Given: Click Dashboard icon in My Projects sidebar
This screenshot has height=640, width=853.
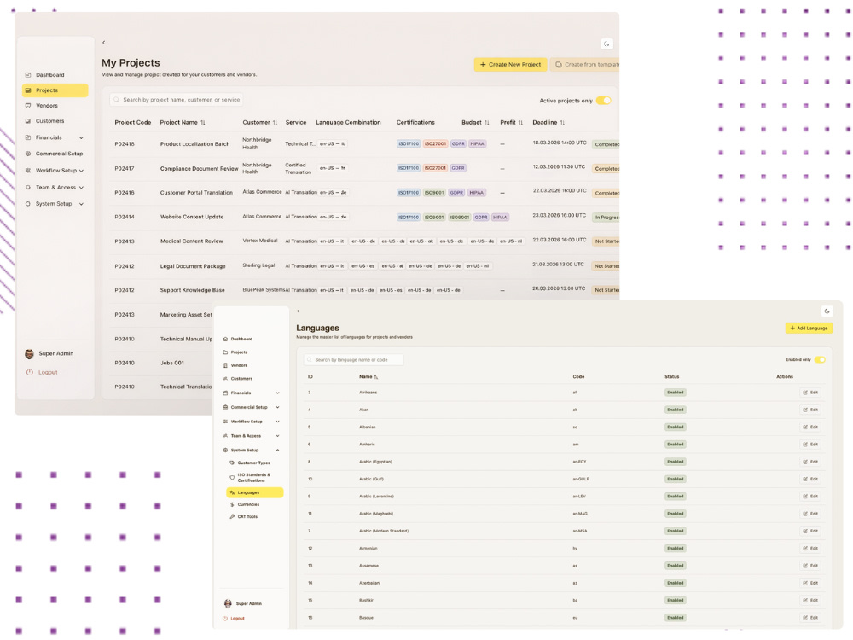Looking at the screenshot, I should (28, 74).
